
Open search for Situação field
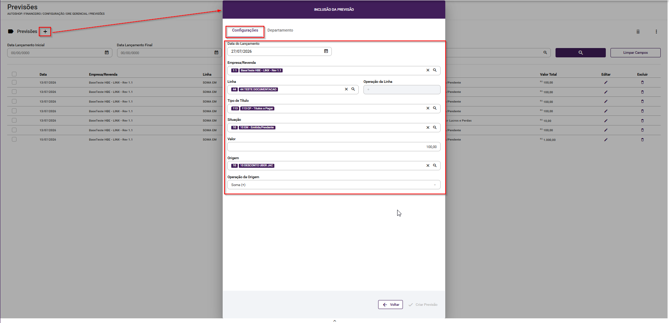[435, 128]
